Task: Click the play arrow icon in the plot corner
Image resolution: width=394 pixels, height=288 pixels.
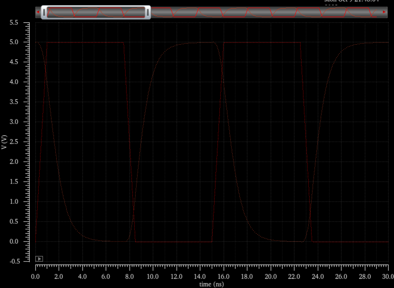Action: coord(39,259)
